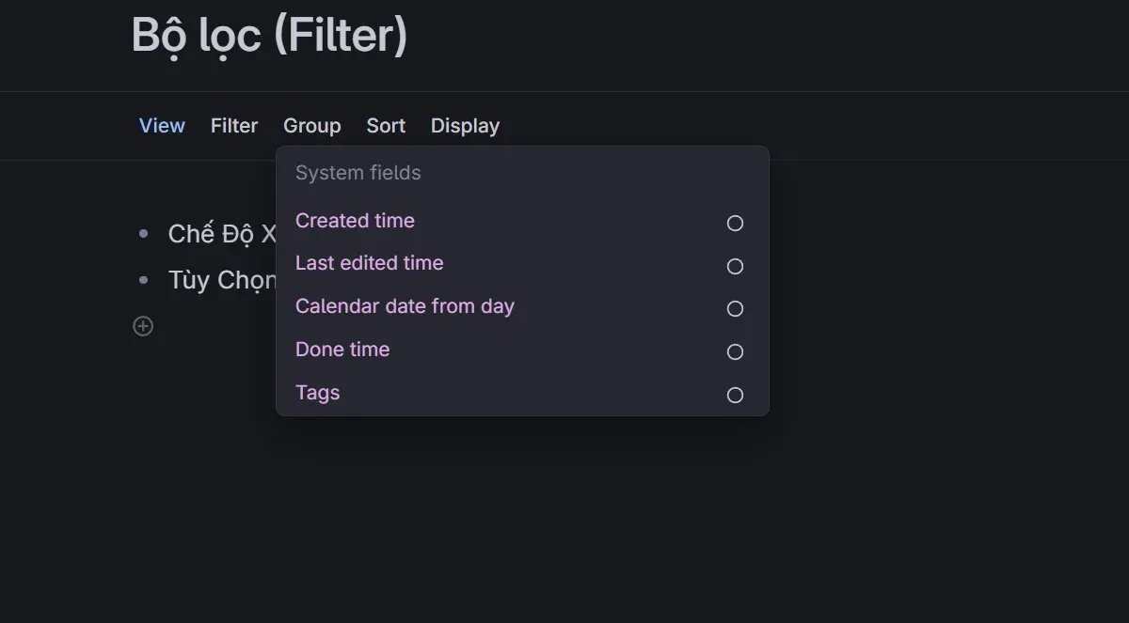The width and height of the screenshot is (1129, 623).
Task: Select Calendar date from day radio button
Action: (x=735, y=308)
